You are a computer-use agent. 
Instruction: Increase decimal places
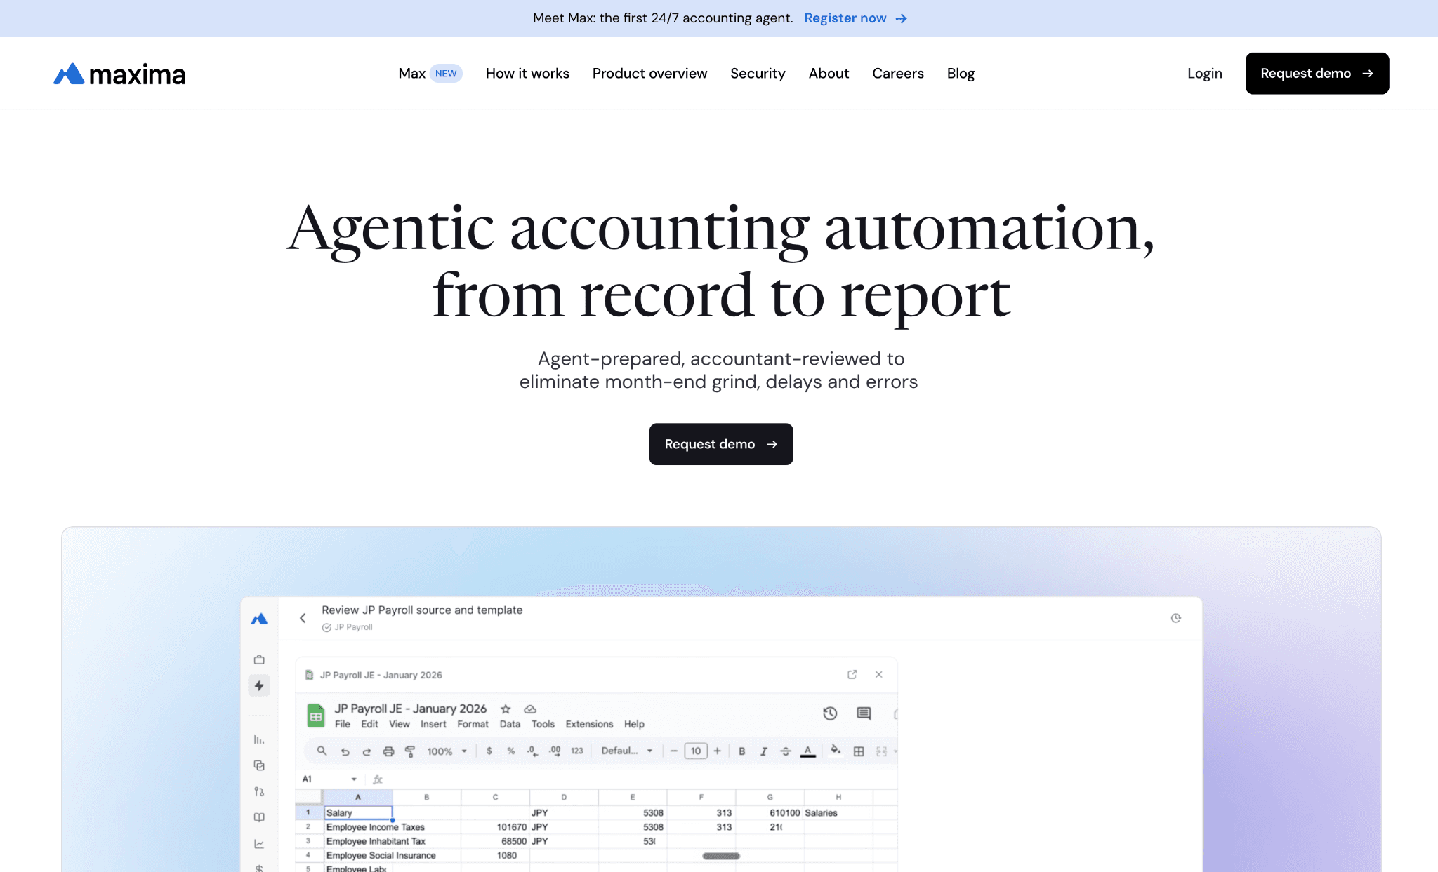[555, 751]
